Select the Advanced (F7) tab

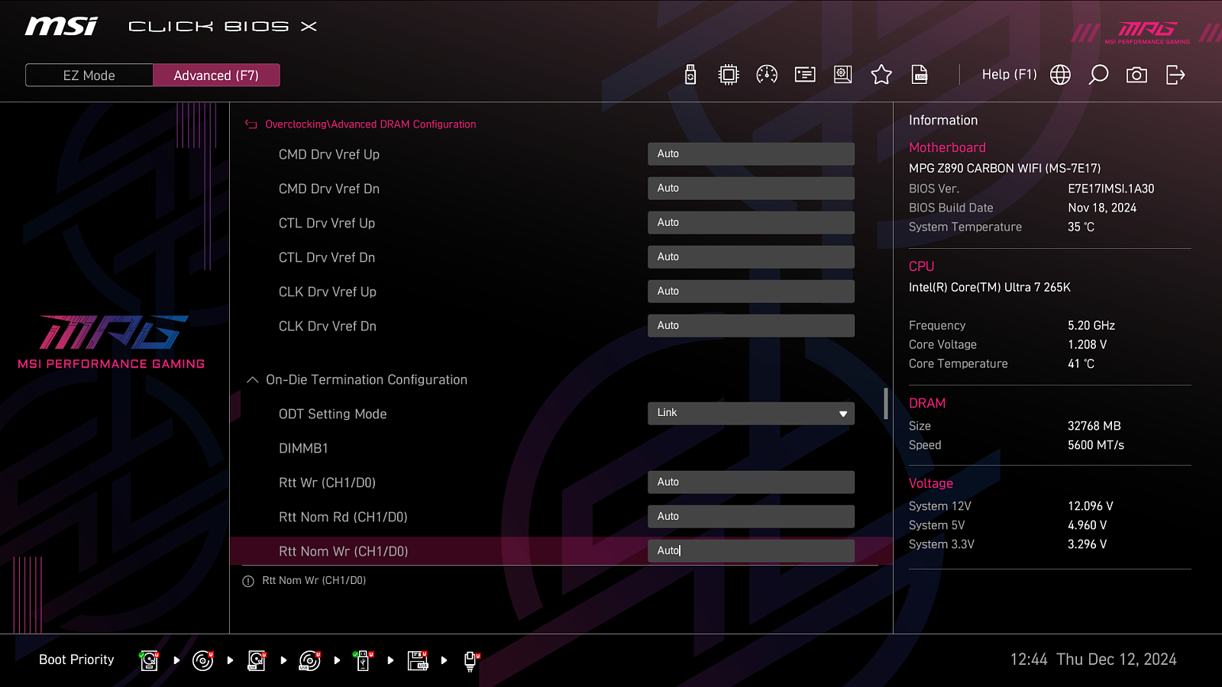(x=216, y=76)
